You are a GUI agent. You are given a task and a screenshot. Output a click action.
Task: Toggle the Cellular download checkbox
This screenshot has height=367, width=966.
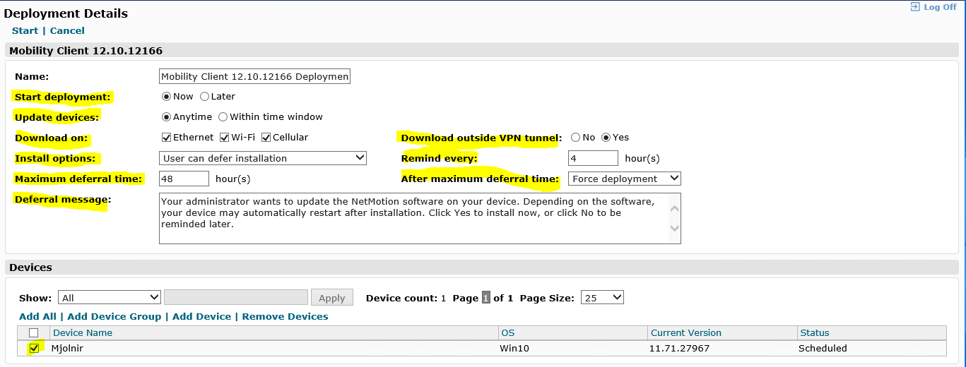pos(266,138)
